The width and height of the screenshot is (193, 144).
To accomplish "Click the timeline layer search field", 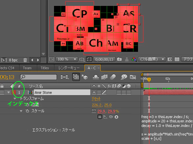I will coord(39,77).
